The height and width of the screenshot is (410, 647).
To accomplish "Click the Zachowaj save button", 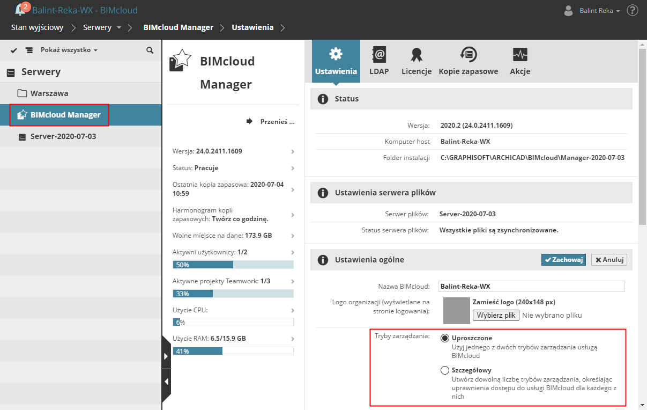I will point(563,260).
